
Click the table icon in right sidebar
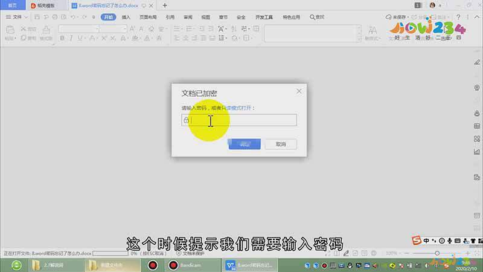tap(477, 126)
